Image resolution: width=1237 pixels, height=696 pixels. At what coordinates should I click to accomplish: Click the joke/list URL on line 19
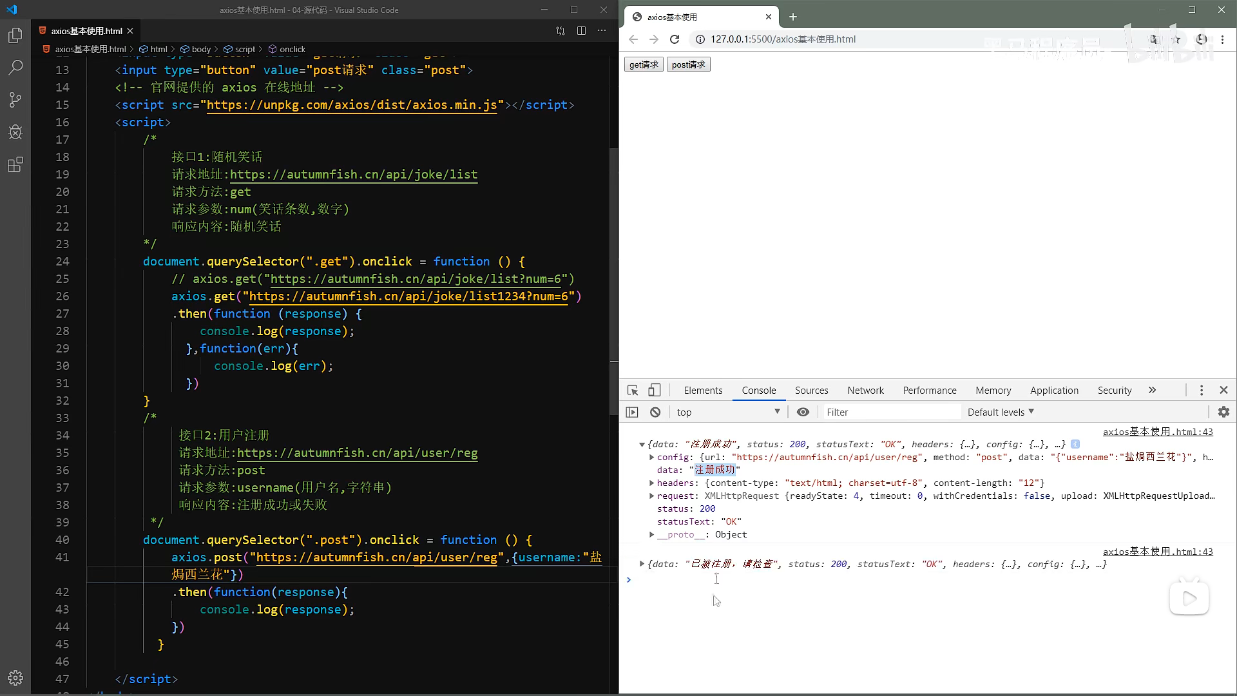click(x=354, y=175)
